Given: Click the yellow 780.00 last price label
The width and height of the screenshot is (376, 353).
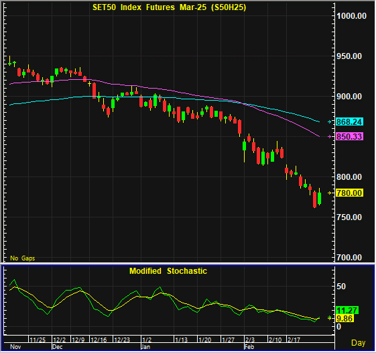Looking at the screenshot, I should coord(349,193).
